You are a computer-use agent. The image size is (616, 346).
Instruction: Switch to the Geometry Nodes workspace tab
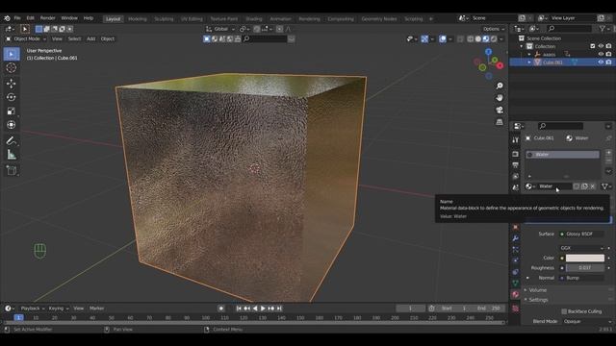point(378,19)
